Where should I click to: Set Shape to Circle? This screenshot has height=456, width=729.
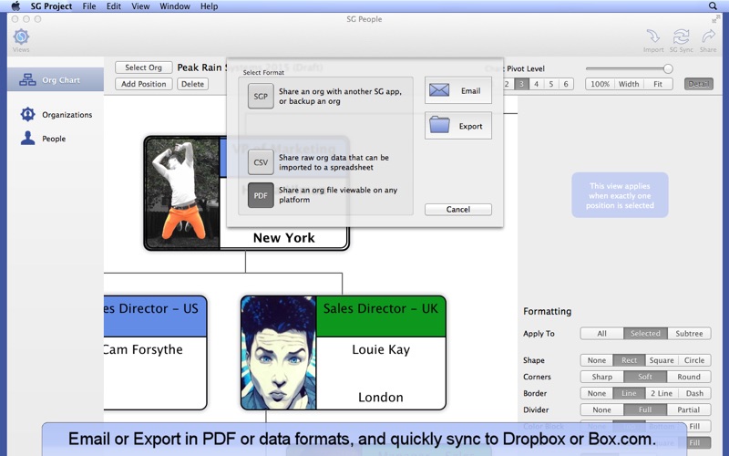pos(694,360)
